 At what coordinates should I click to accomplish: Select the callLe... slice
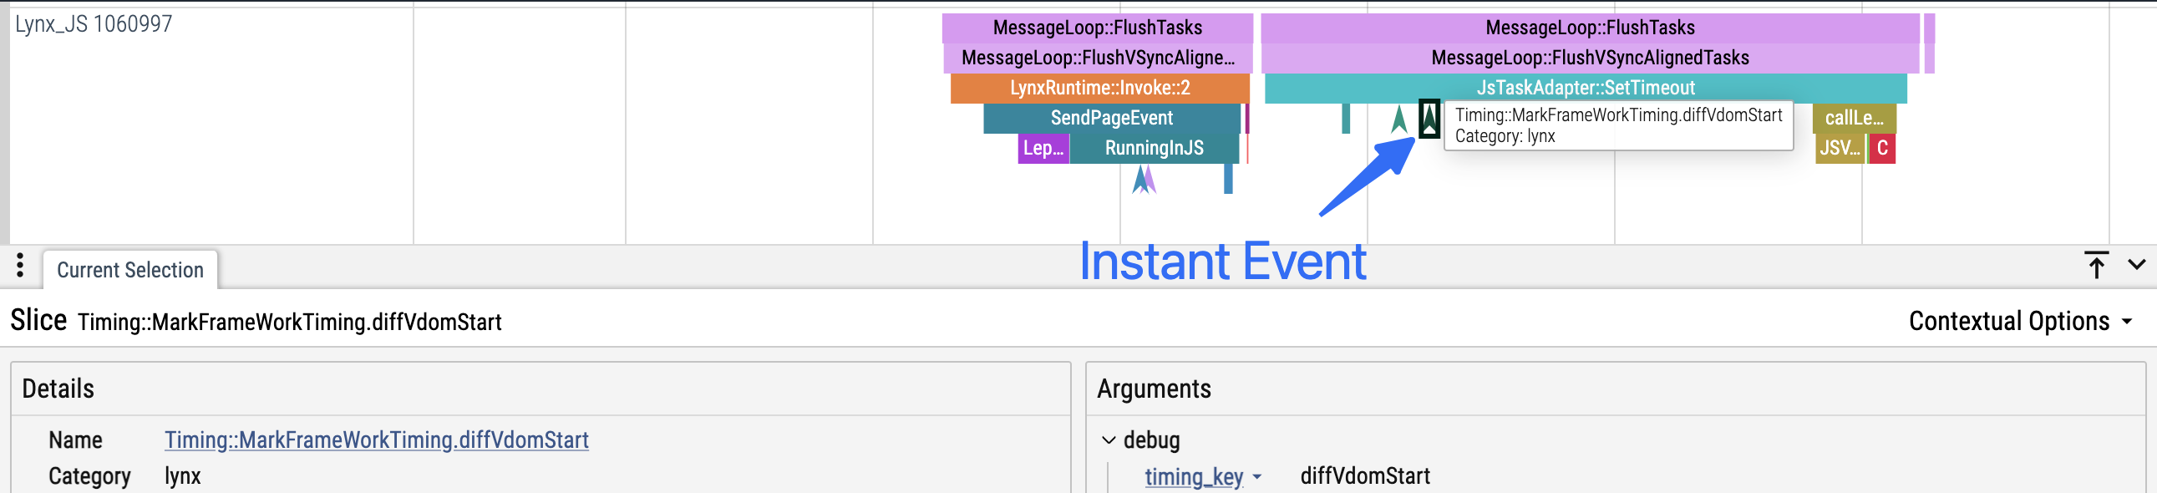[1854, 118]
